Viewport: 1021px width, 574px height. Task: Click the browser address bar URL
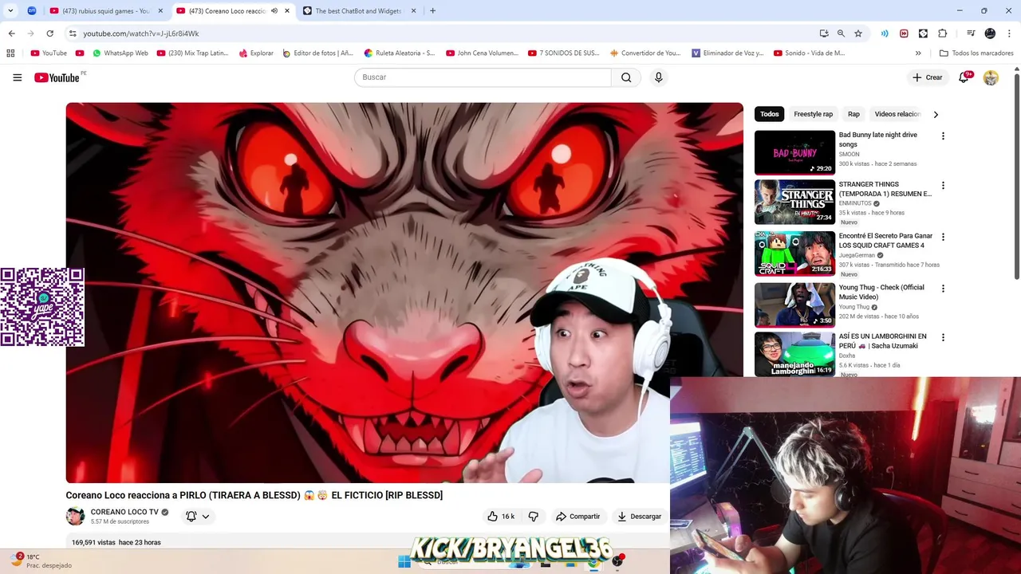click(141, 33)
